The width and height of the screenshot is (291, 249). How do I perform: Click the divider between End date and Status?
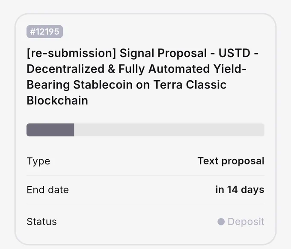pos(145,204)
